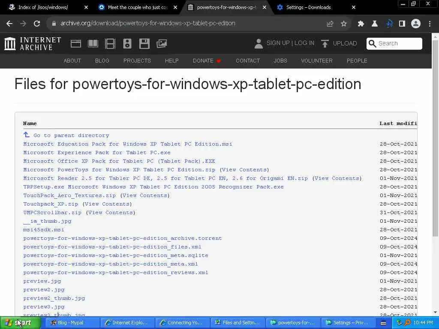
Task: Open the BLOG nav menu item
Action: [102, 61]
